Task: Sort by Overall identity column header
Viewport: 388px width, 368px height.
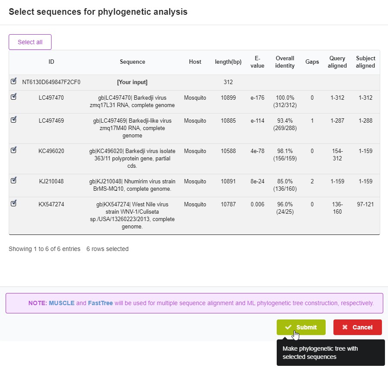Action: pyautogui.click(x=285, y=62)
